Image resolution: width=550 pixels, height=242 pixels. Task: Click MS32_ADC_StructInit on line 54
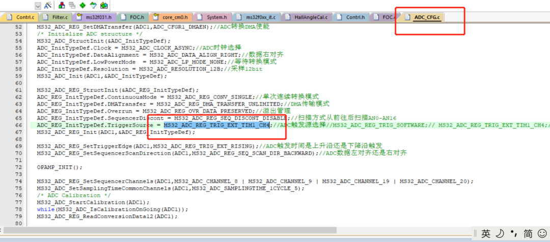pyautogui.click(x=70, y=41)
